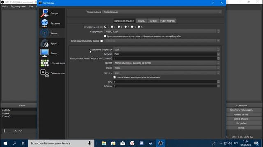Viewport: 263px width, 147px height.
Task: Click the Битрейт value field
Action: click(165, 54)
